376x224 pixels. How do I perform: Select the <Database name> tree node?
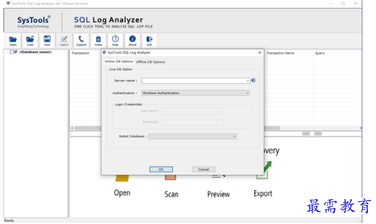click(x=35, y=52)
